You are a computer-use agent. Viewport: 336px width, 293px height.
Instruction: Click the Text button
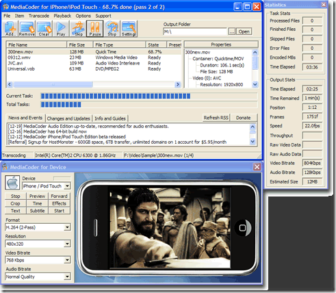click(15, 211)
